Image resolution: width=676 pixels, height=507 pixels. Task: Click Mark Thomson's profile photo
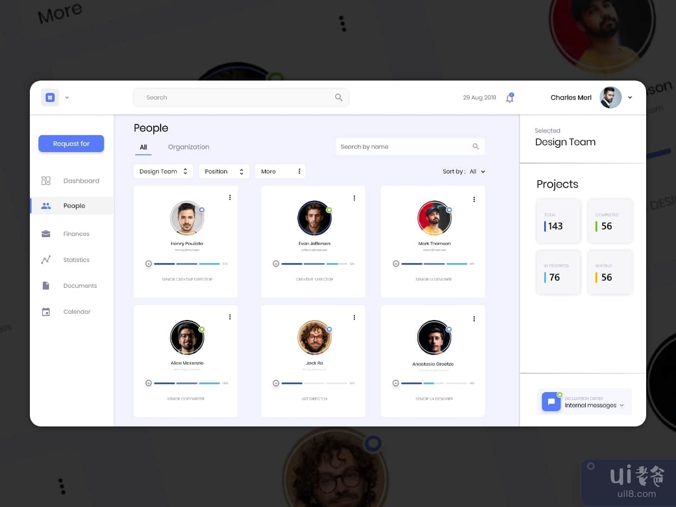[x=434, y=218]
